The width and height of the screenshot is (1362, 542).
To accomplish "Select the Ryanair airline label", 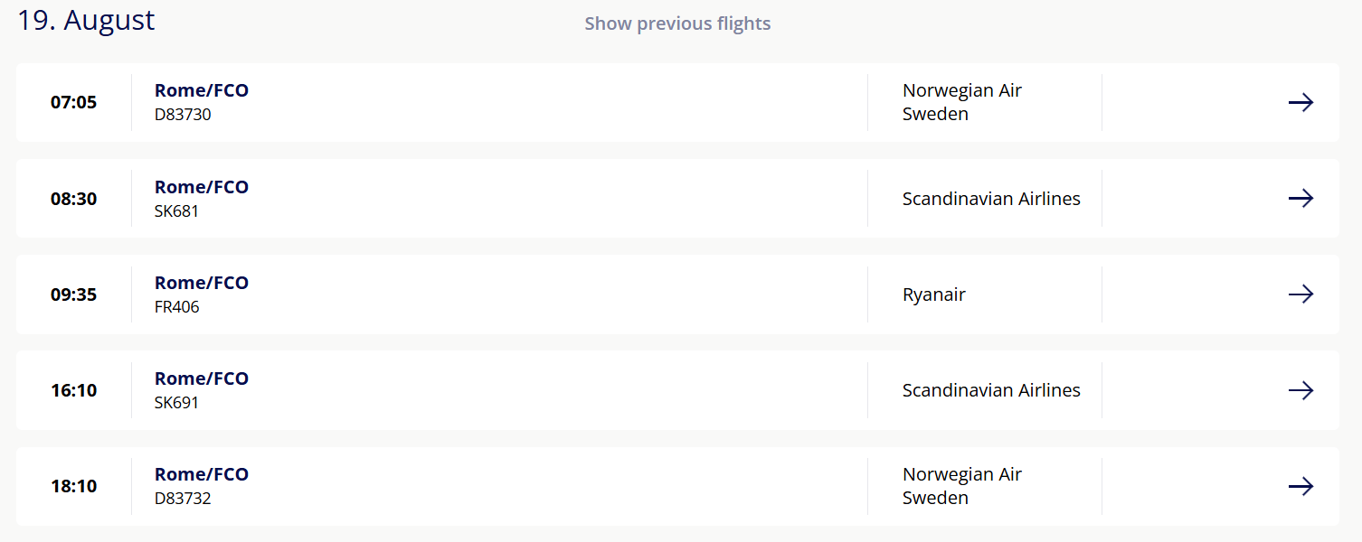I will 934,294.
